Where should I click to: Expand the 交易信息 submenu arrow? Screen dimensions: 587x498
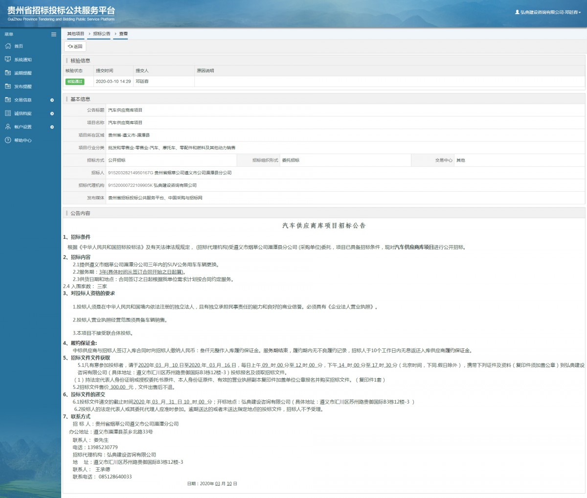pyautogui.click(x=52, y=100)
